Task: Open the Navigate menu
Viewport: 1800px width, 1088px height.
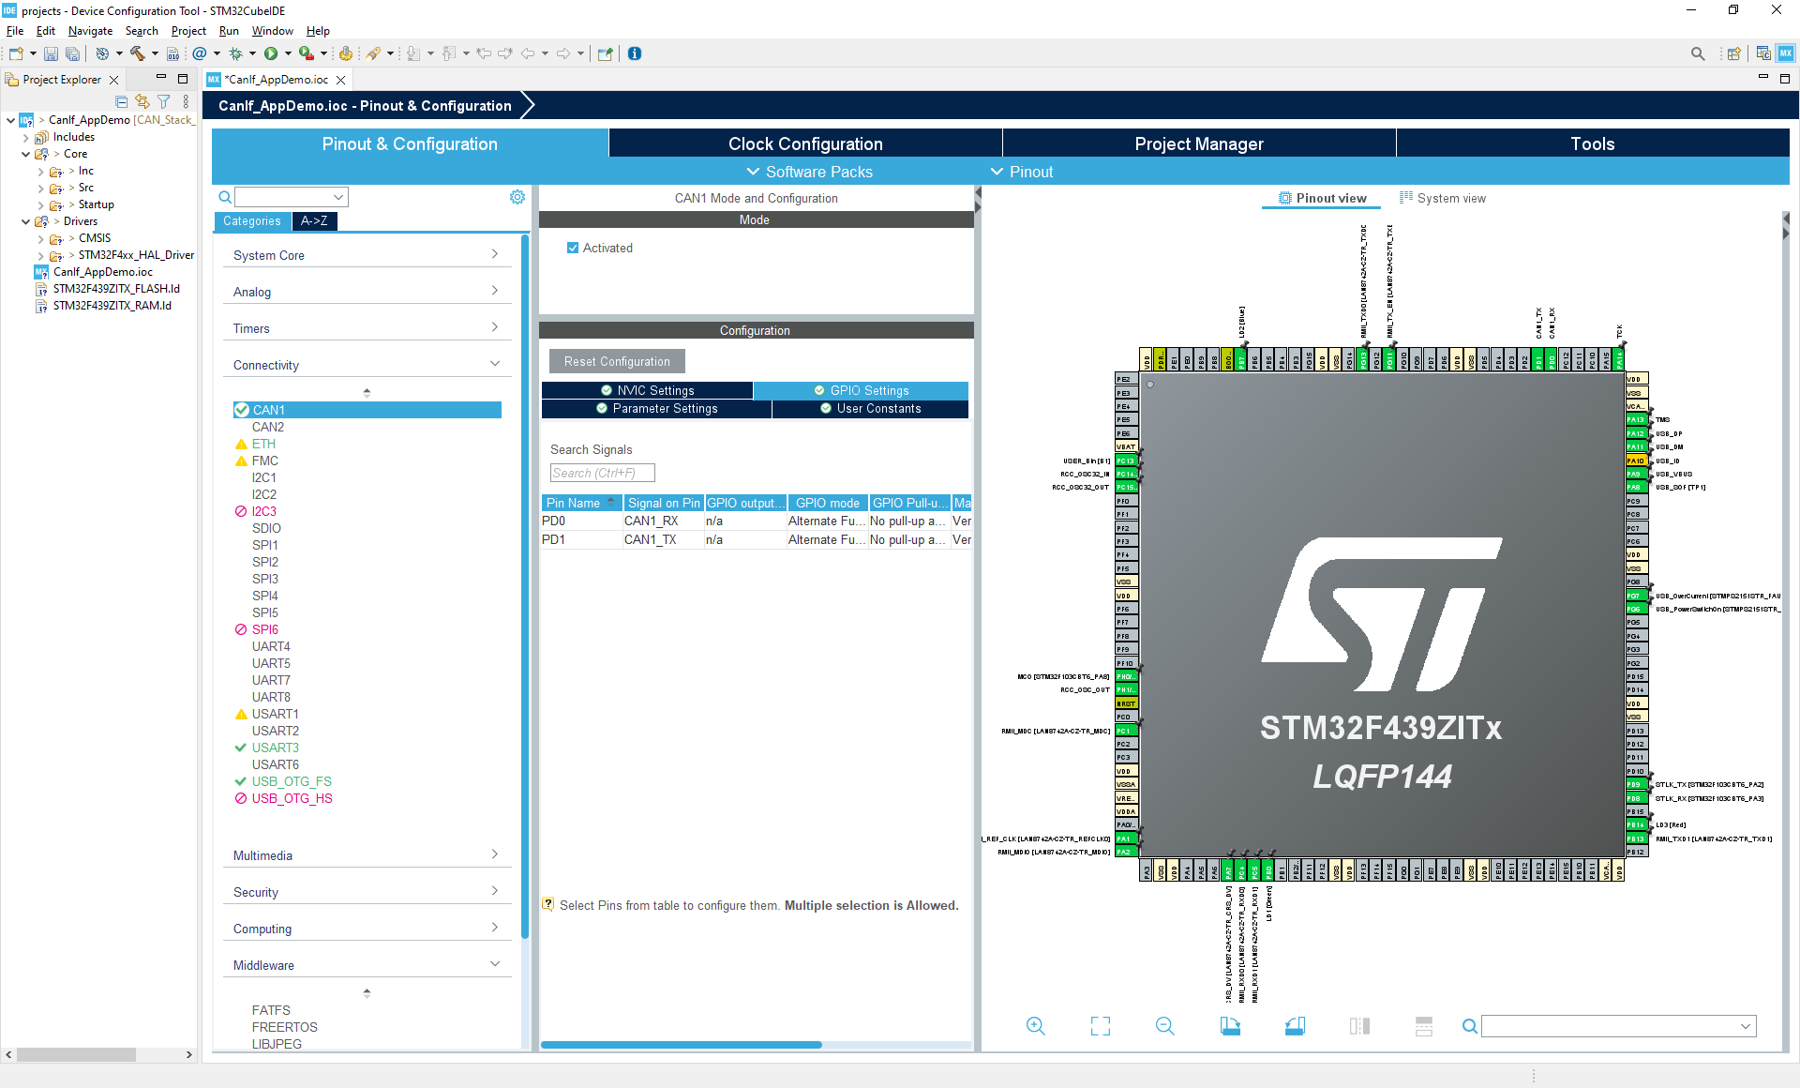Action: pyautogui.click(x=90, y=31)
